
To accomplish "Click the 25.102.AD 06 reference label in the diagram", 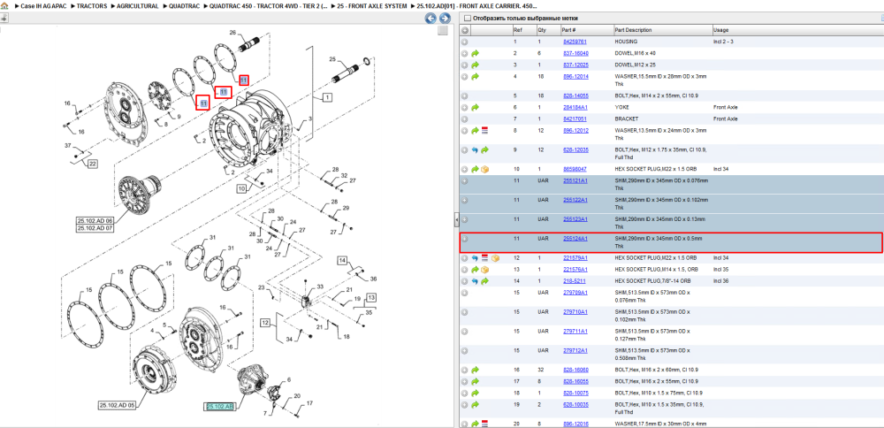I will [95, 220].
